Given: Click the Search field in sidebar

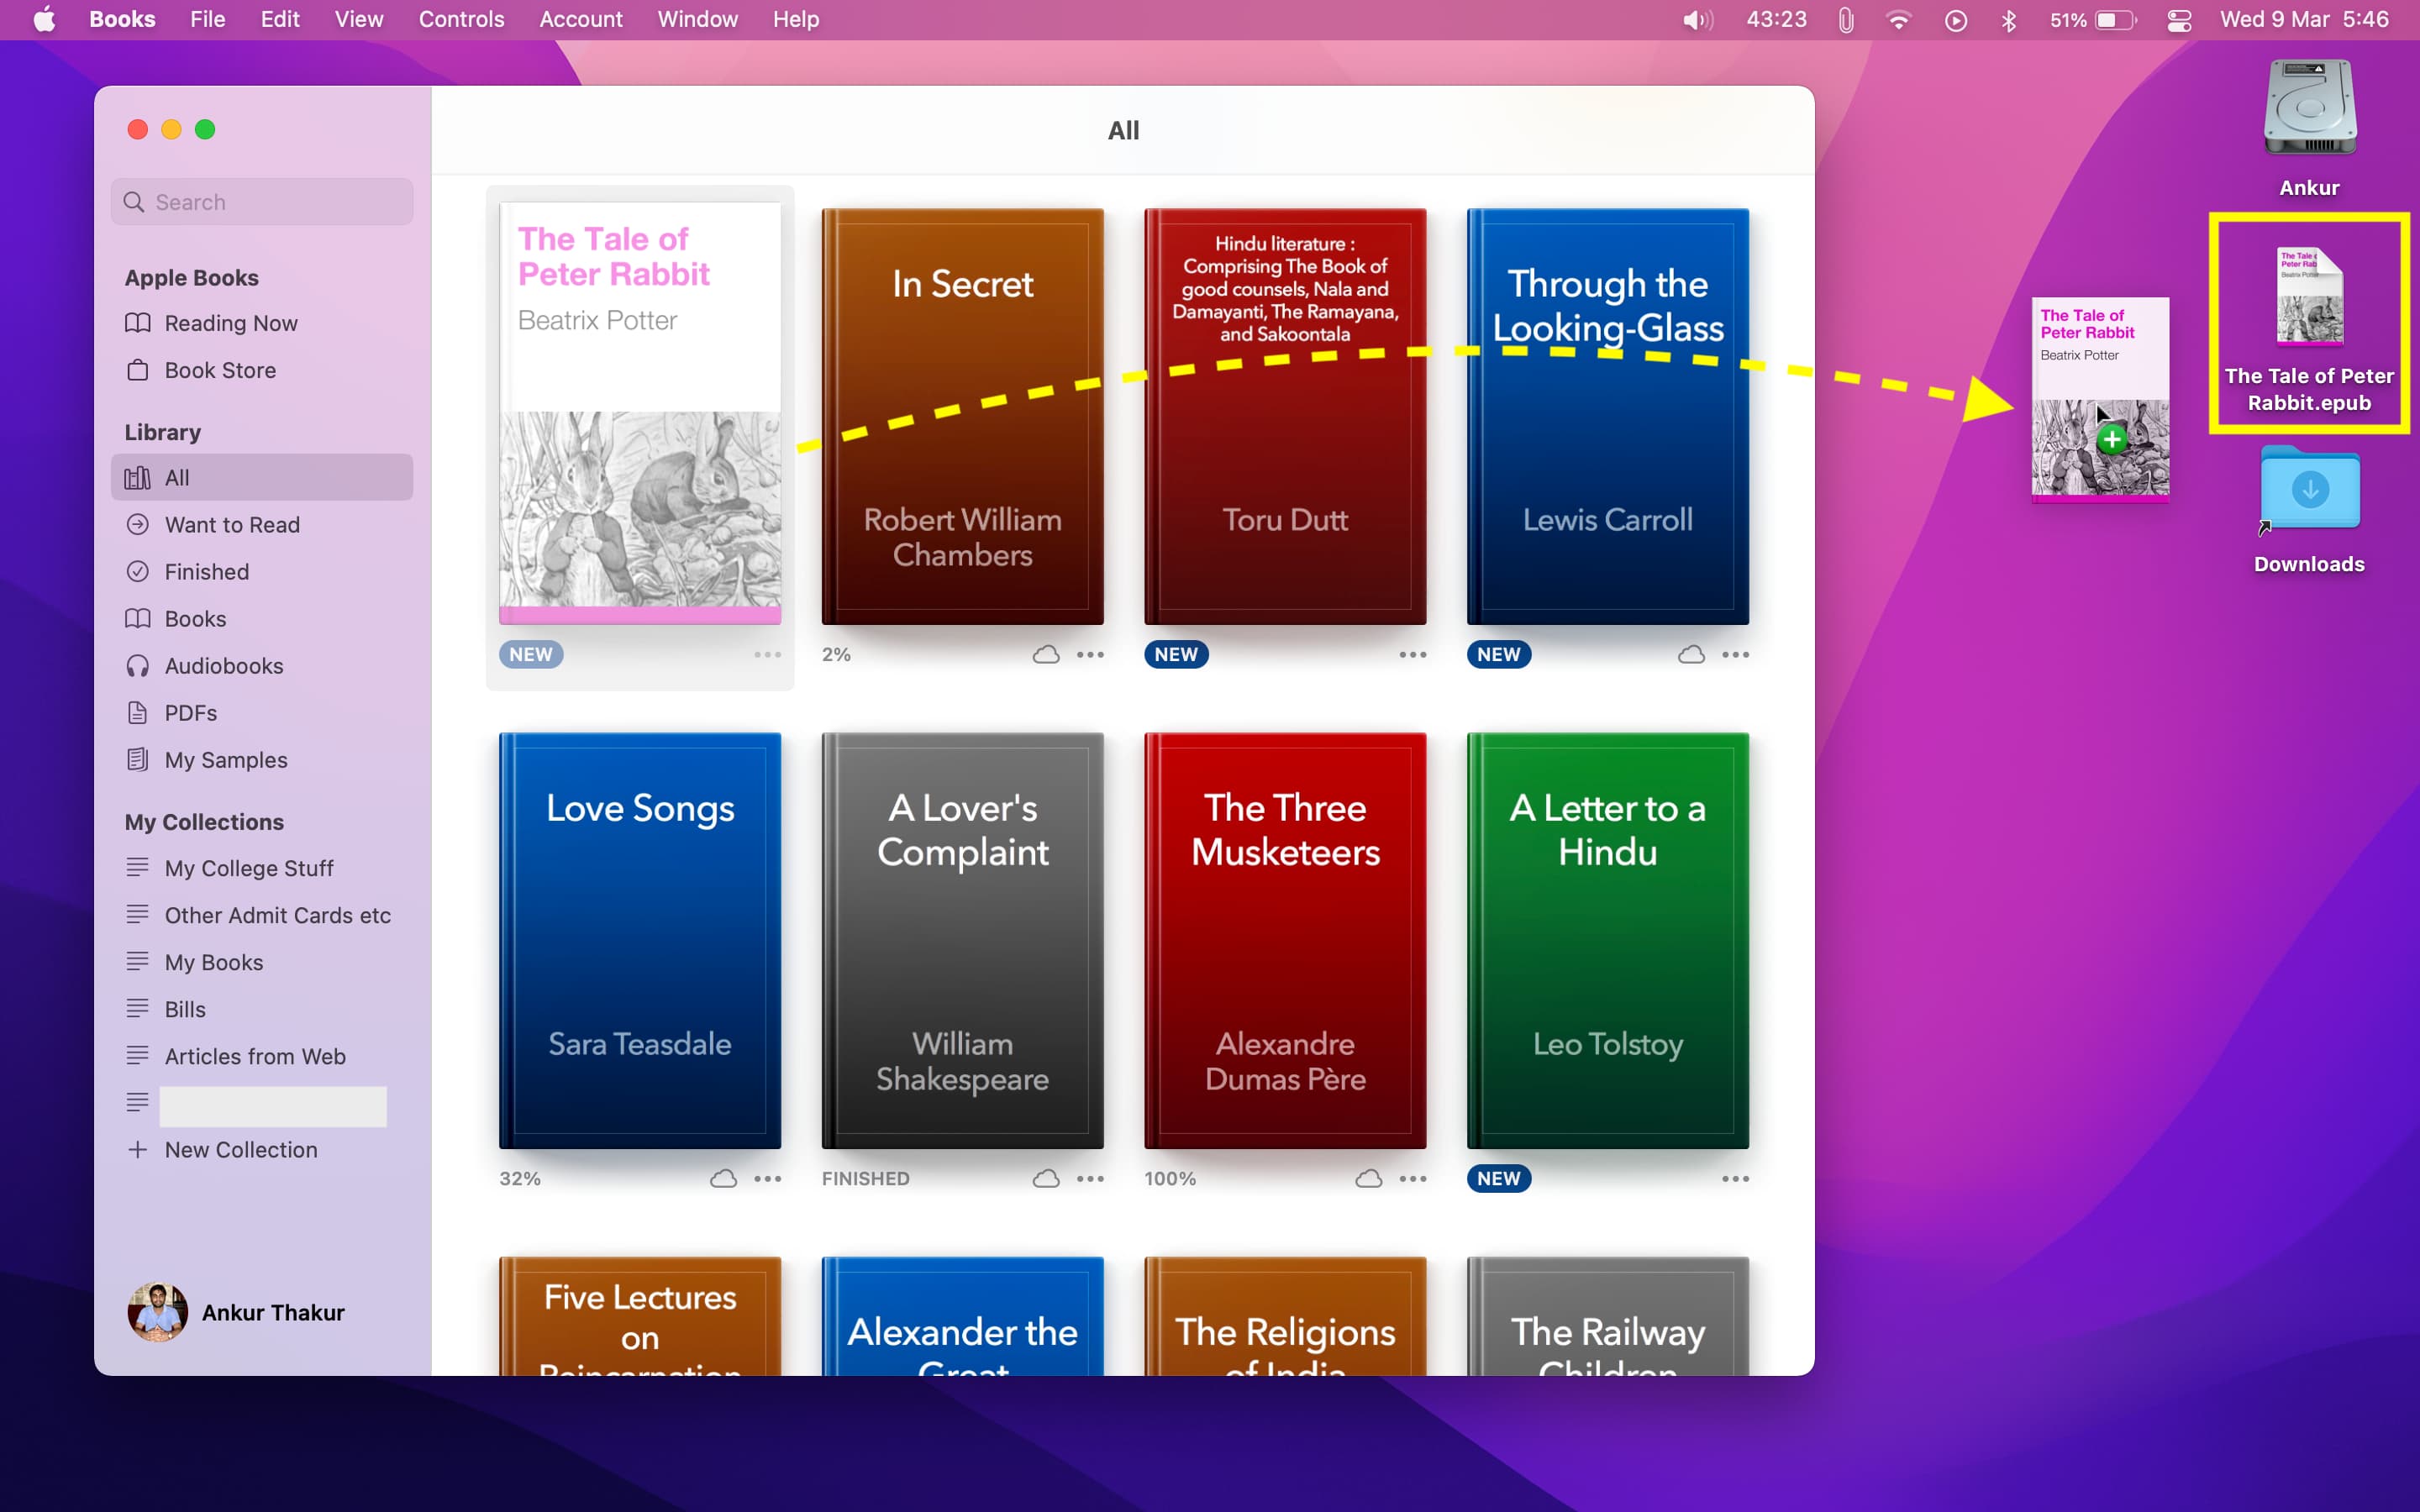Looking at the screenshot, I should click(x=262, y=202).
